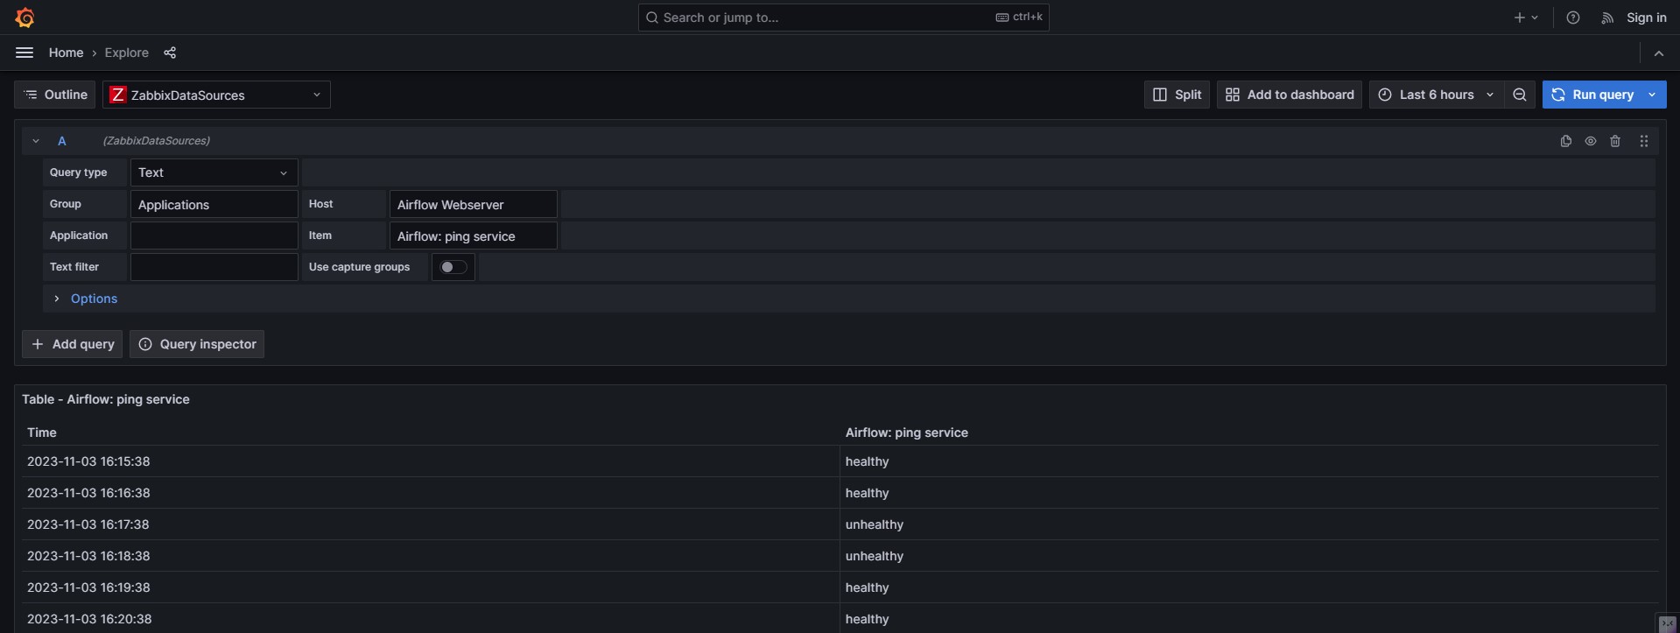This screenshot has height=633, width=1680.
Task: Open the Query type Text dropdown
Action: pyautogui.click(x=214, y=172)
